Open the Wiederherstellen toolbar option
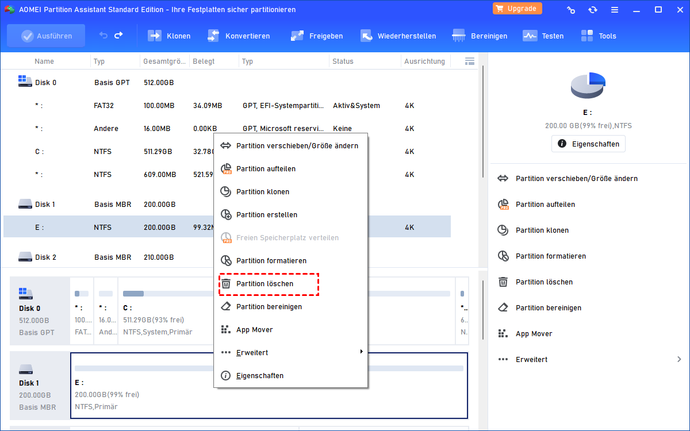The width and height of the screenshot is (690, 431). pos(398,36)
